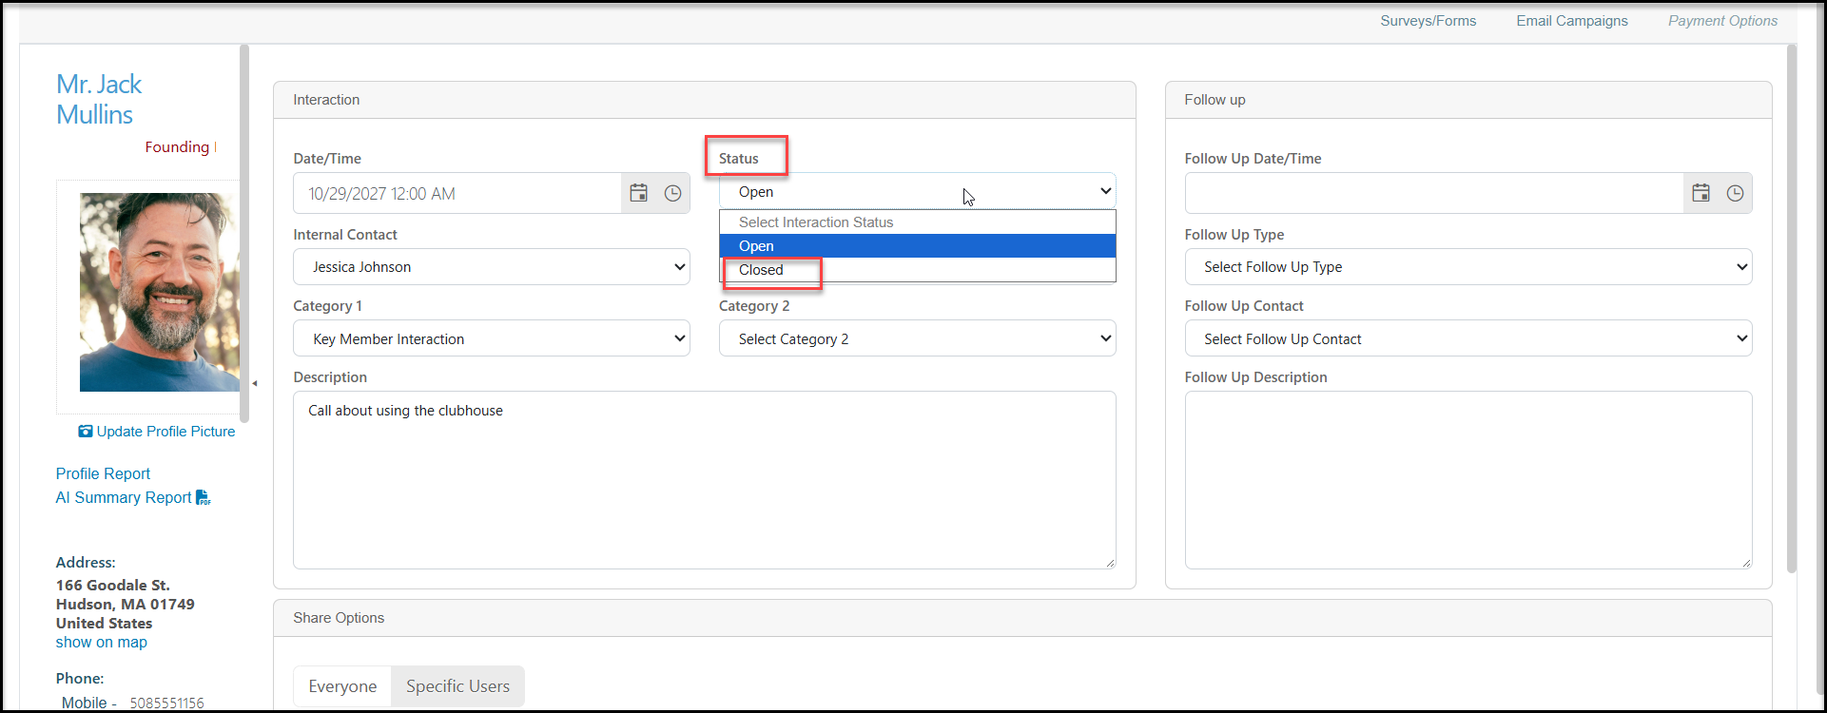Click camera icon beside Update Profile Picture
1827x713 pixels.
86,432
